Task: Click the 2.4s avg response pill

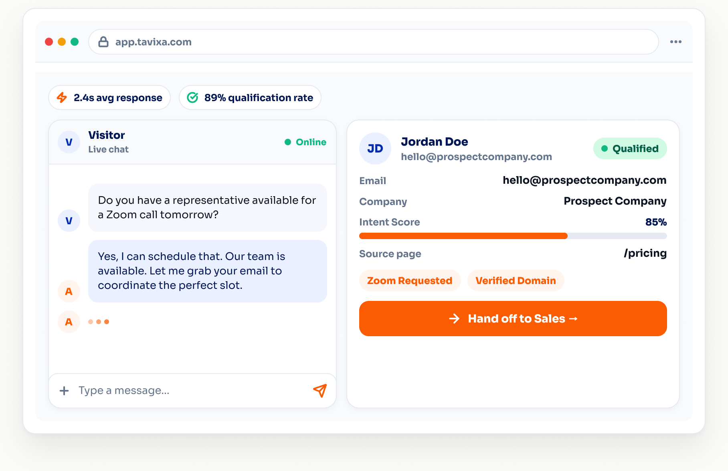Action: [x=109, y=97]
